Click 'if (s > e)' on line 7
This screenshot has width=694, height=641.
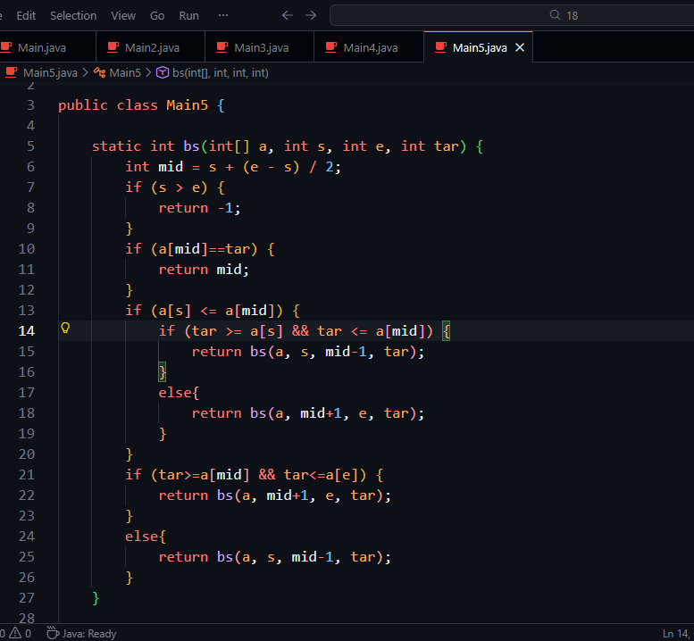click(166, 187)
